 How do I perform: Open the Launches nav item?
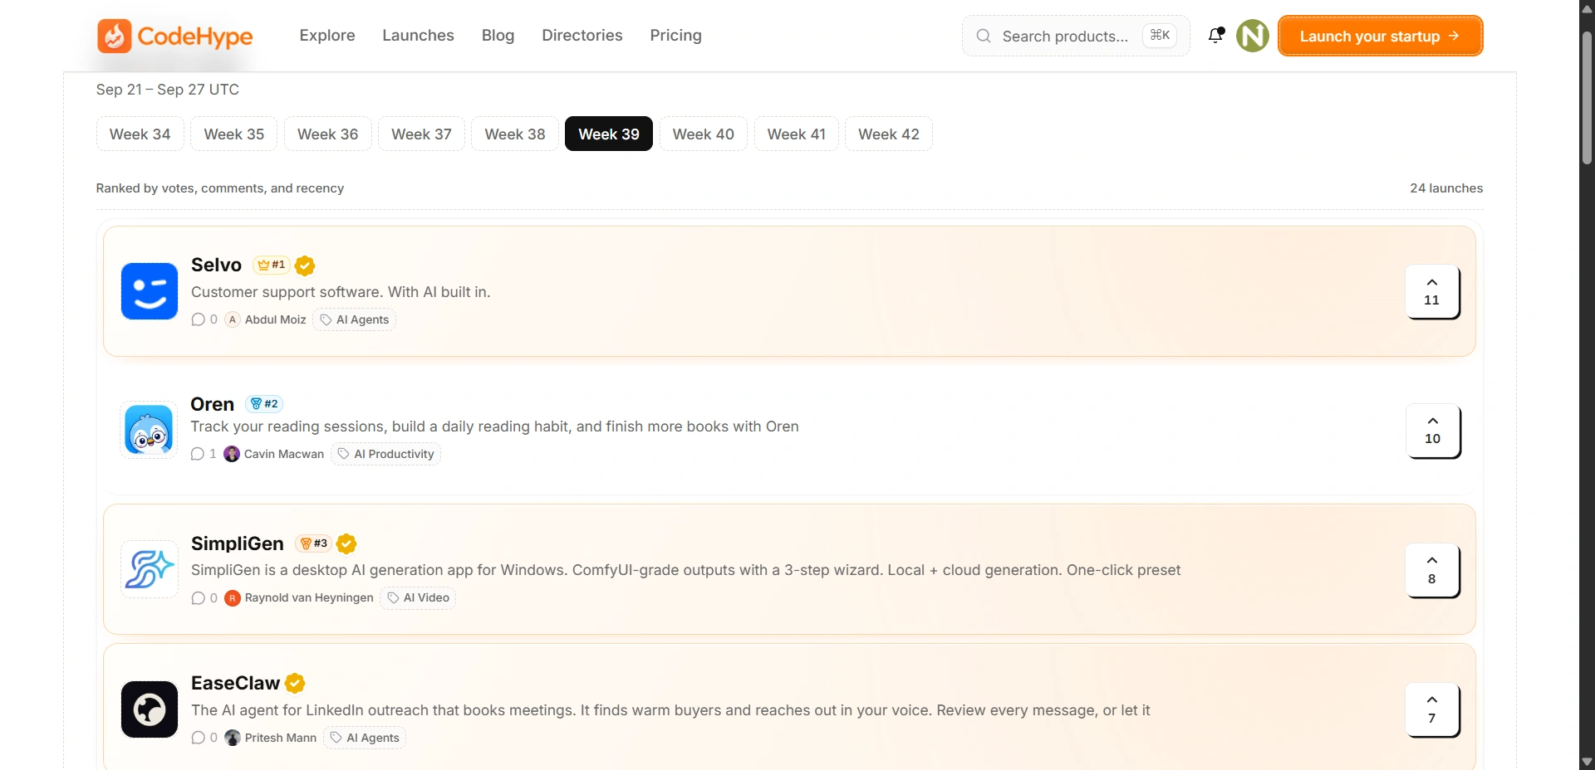[418, 36]
